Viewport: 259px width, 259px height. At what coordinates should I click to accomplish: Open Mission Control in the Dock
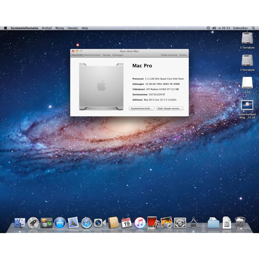46,223
